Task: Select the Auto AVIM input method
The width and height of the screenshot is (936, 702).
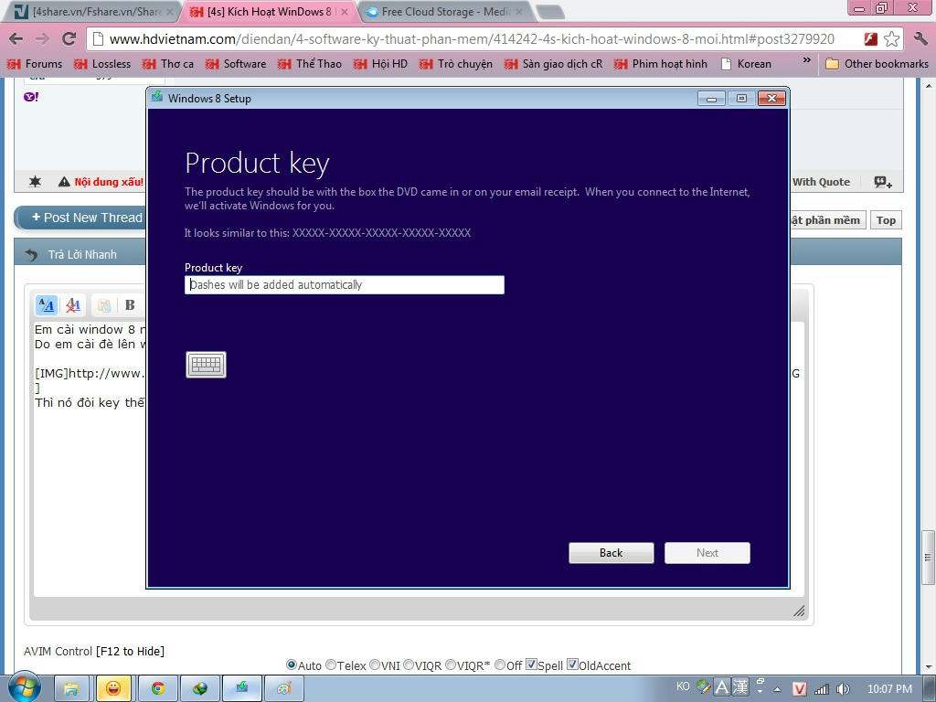Action: pos(292,665)
